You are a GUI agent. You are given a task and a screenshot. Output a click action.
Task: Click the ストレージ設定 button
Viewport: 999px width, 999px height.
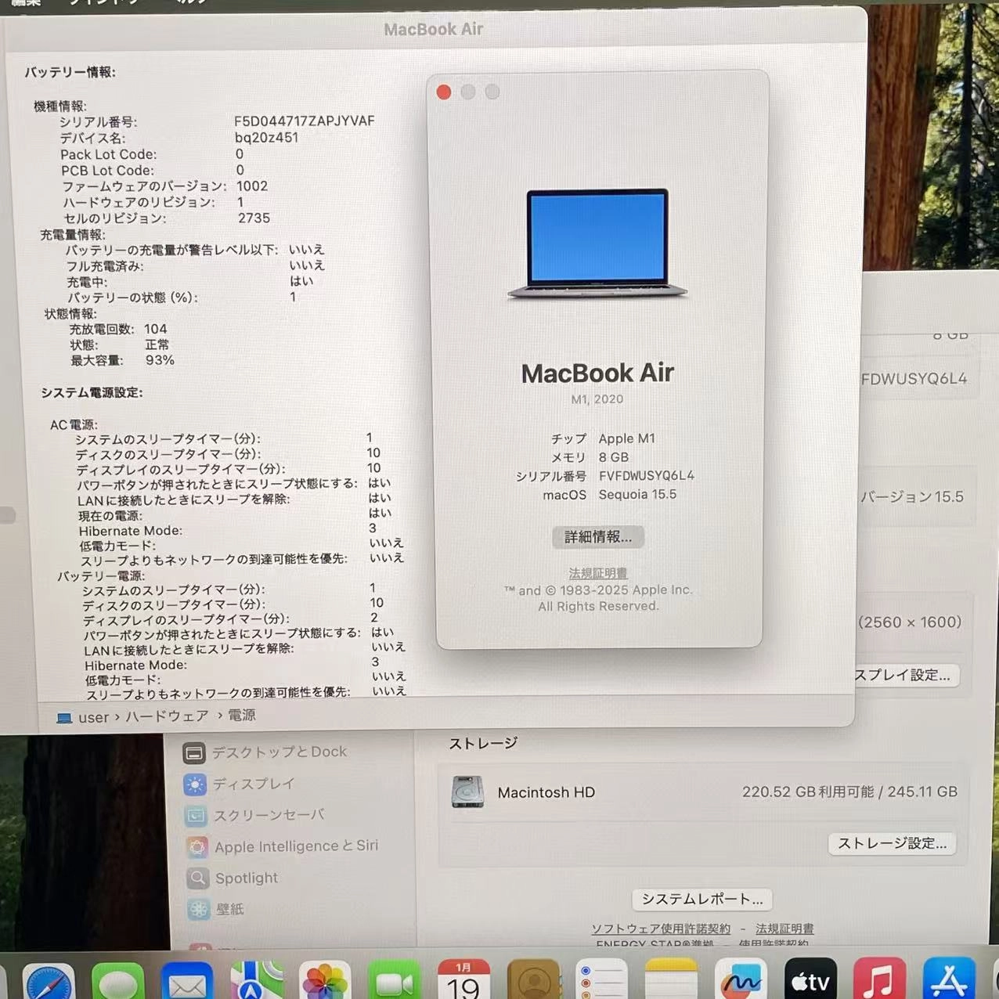click(x=891, y=843)
